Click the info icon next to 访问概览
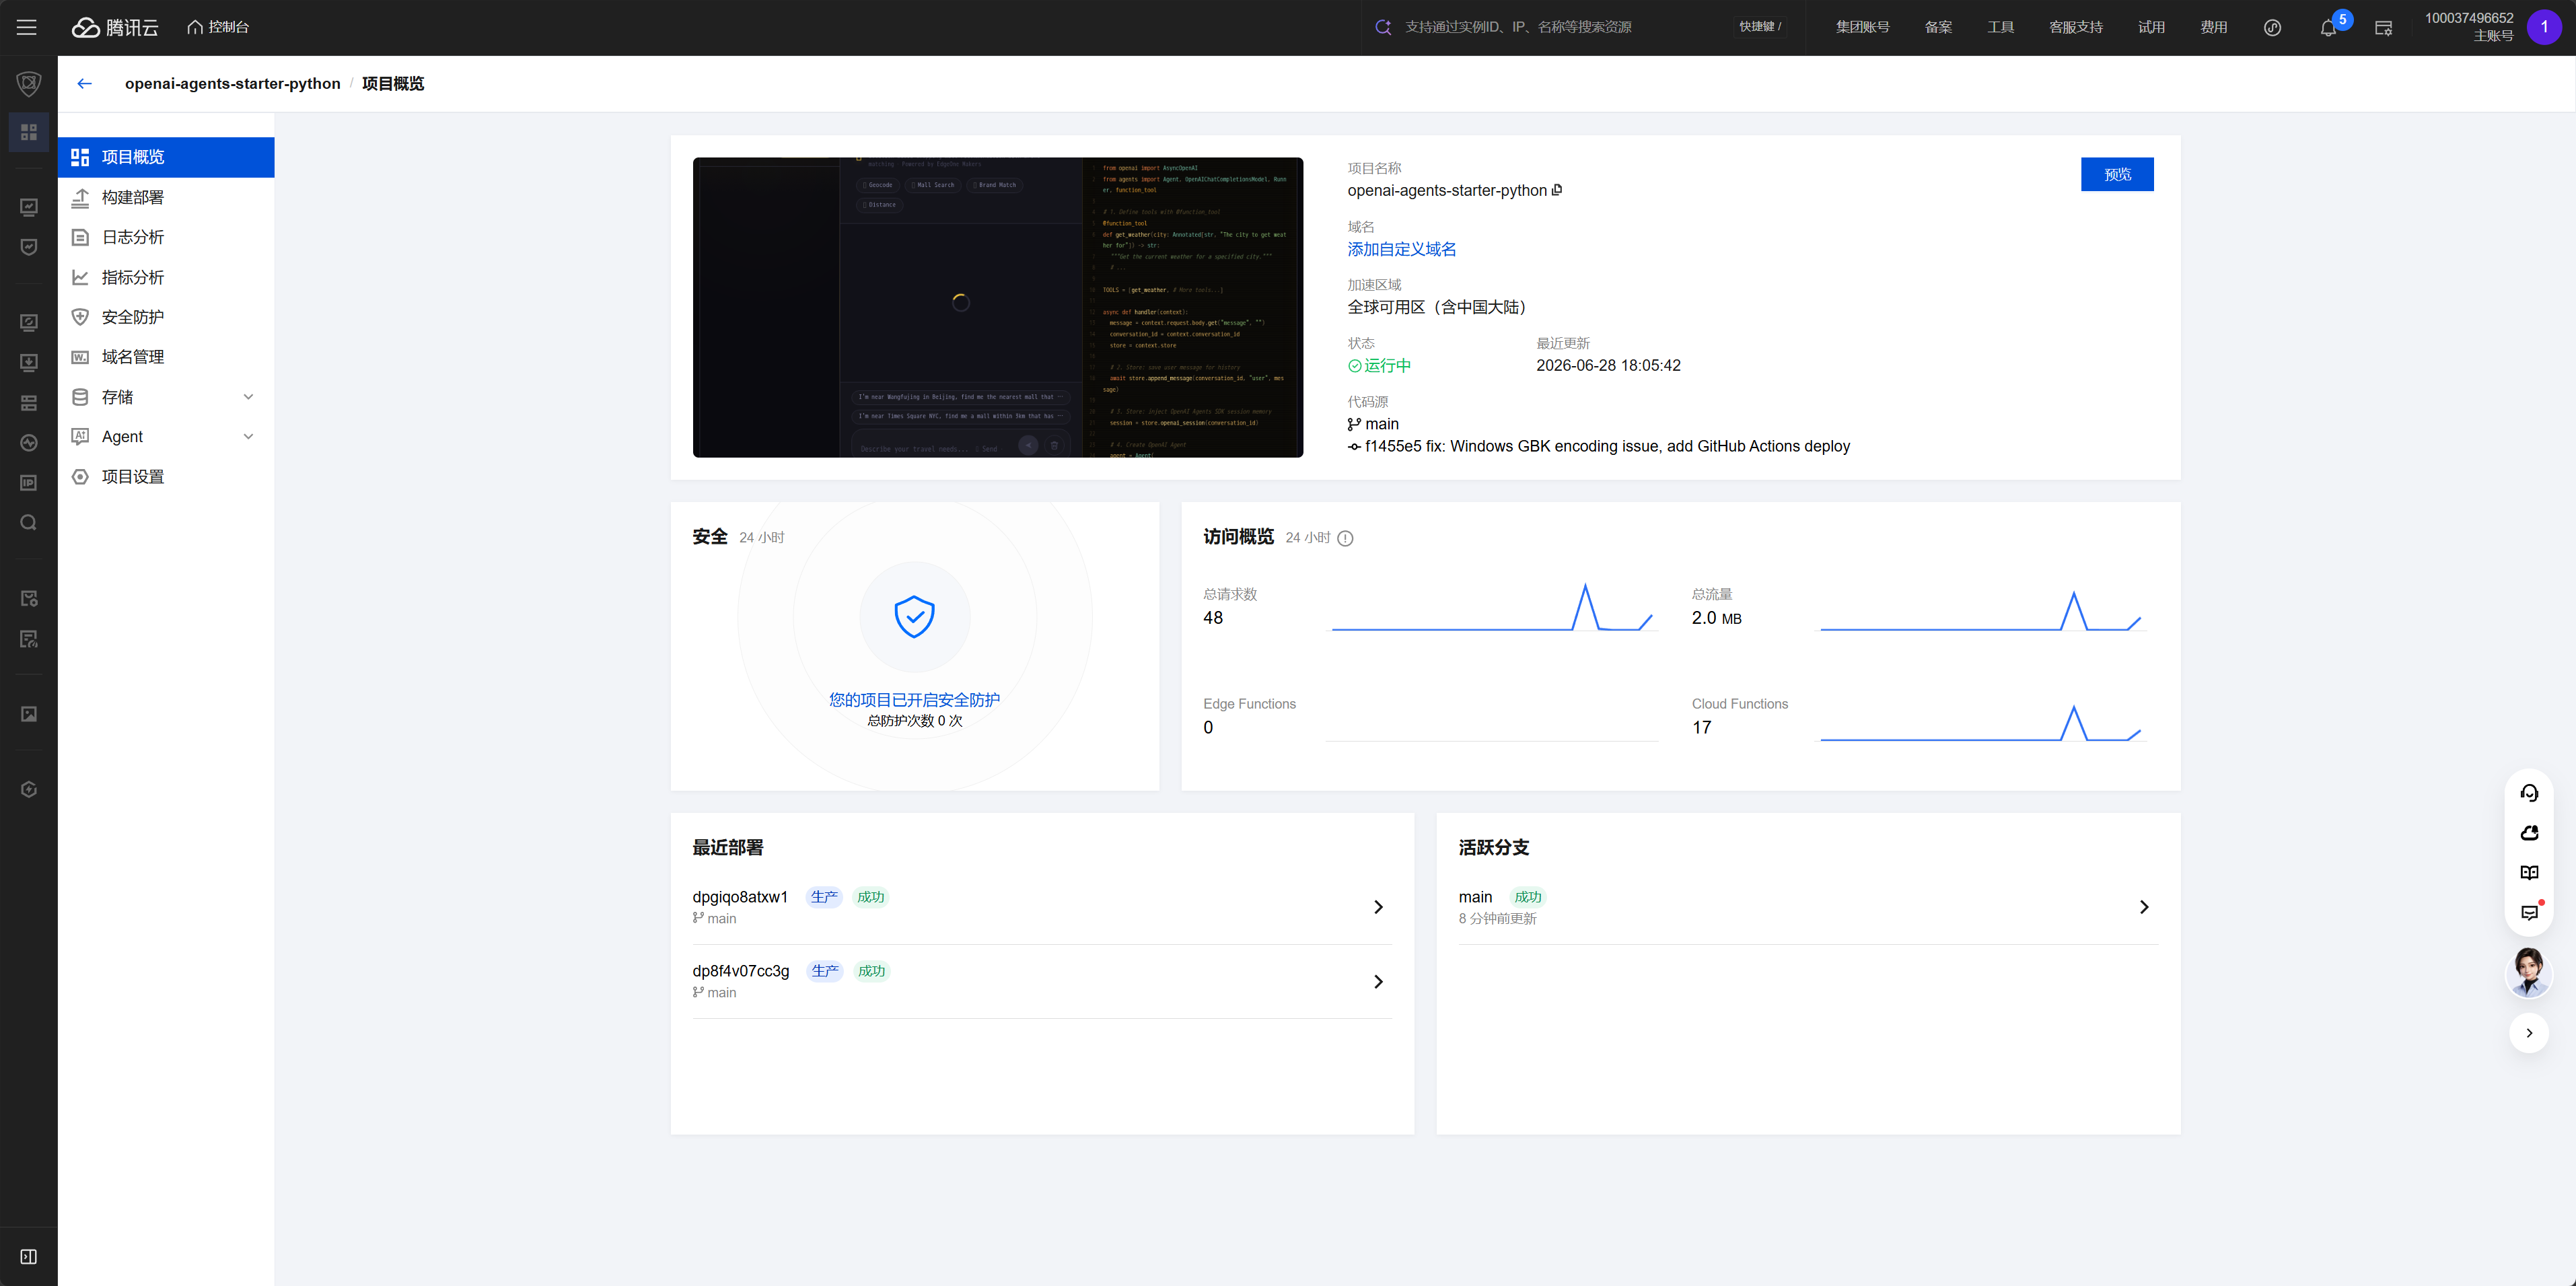 click(x=1345, y=538)
